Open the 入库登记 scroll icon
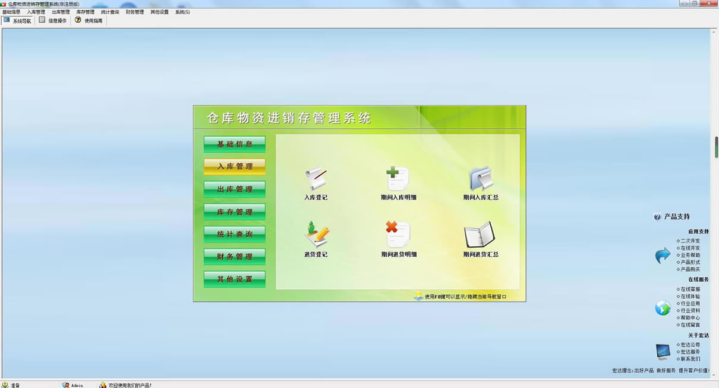The image size is (719, 388). pyautogui.click(x=316, y=179)
